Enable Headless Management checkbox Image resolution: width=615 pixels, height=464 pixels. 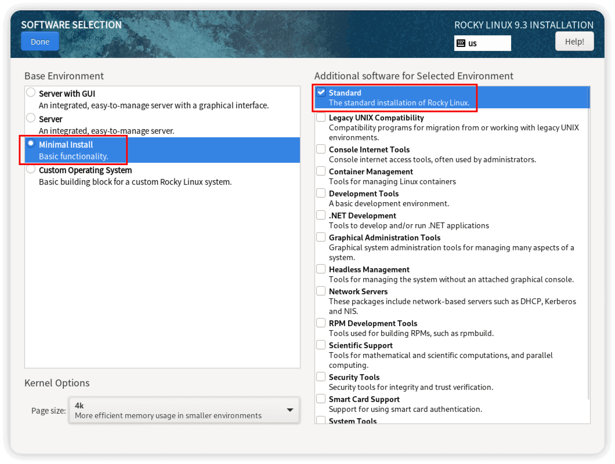pos(321,269)
